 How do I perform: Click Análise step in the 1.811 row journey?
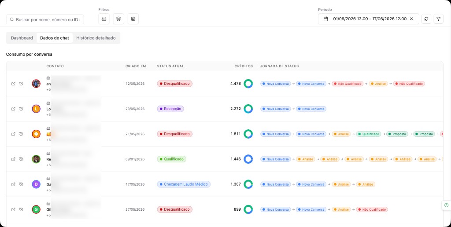[341, 134]
